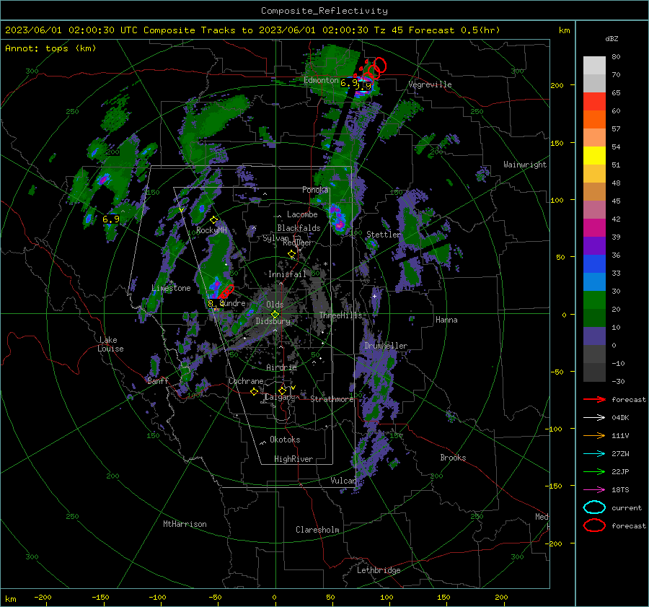Select the bright green 30-20 dBZ swatch
The width and height of the screenshot is (649, 607).
click(x=594, y=300)
